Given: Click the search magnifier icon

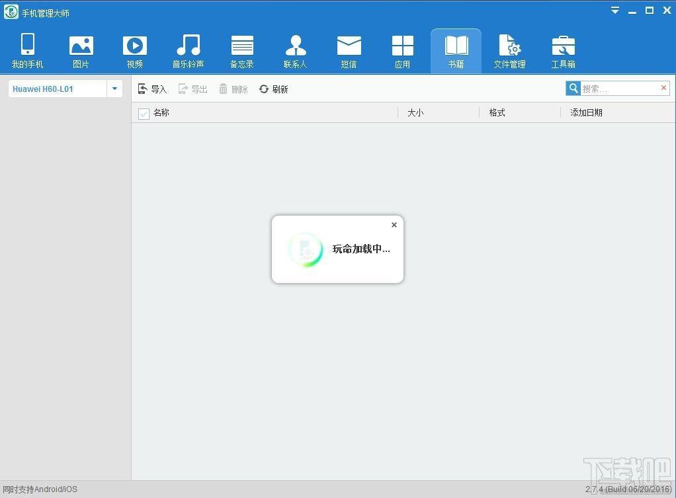Looking at the screenshot, I should [x=573, y=89].
